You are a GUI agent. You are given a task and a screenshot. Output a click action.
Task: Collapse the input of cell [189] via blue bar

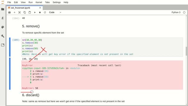coord(10,47)
